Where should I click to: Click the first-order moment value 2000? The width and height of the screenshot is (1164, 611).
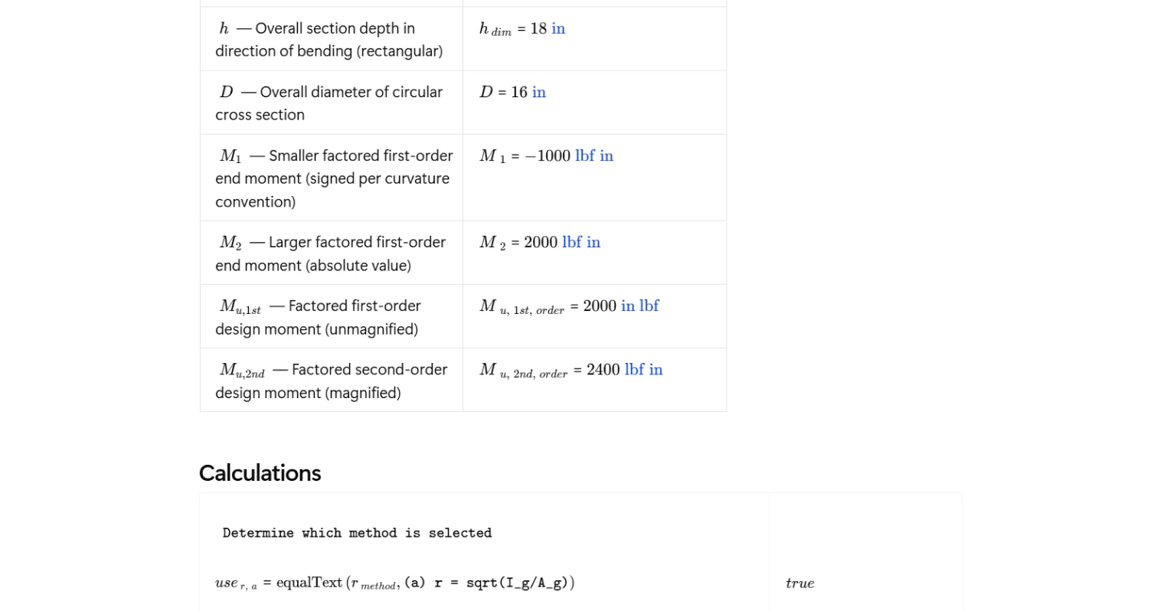pyautogui.click(x=600, y=305)
